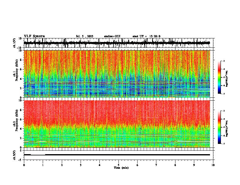Screen dimensions: 240x185
Task: Click the "ch.1(V)" axis label
Action: [15, 43]
